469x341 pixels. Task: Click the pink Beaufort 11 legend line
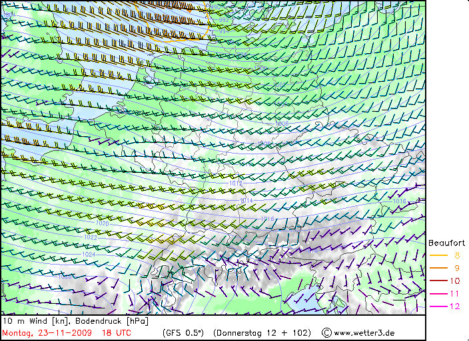pyautogui.click(x=438, y=294)
